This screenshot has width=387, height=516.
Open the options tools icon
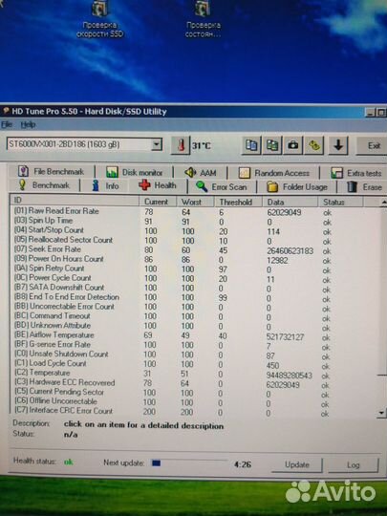click(x=313, y=145)
